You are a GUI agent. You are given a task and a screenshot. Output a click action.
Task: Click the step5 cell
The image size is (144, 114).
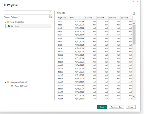click(x=64, y=35)
